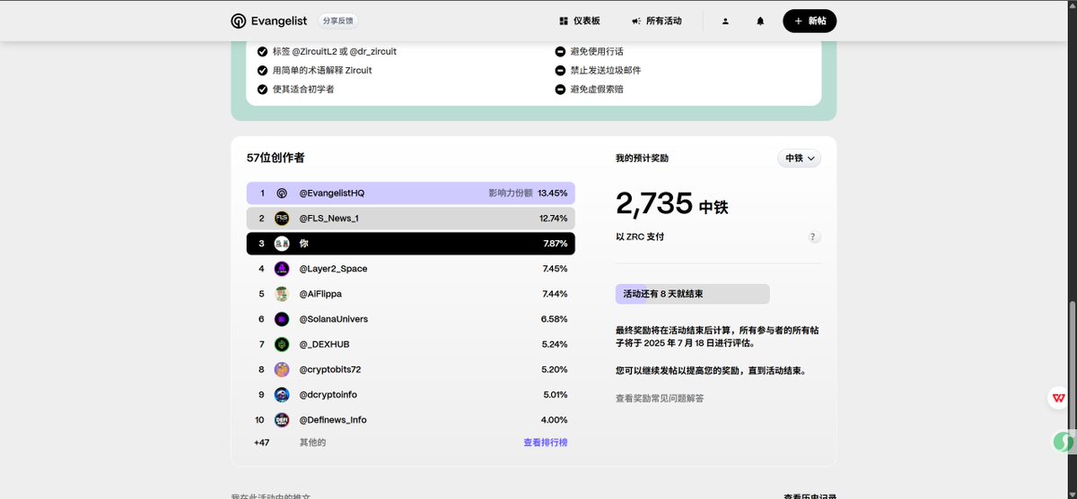
Task: Click the @SolanaUnivers avatar
Action: coord(282,319)
